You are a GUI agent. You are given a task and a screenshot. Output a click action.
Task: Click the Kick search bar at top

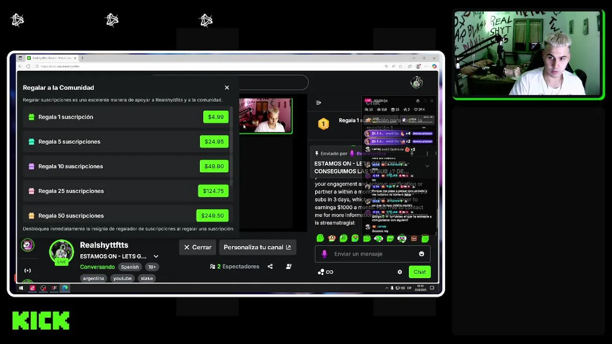click(x=273, y=83)
